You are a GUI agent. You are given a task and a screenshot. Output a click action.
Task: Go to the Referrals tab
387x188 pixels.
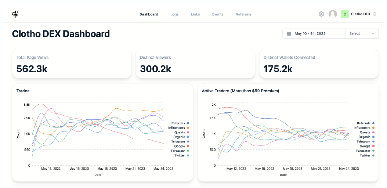point(243,14)
